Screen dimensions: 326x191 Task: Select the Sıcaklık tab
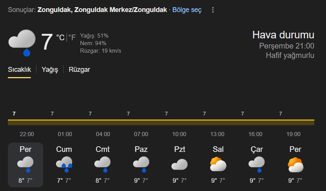pyautogui.click(x=20, y=70)
